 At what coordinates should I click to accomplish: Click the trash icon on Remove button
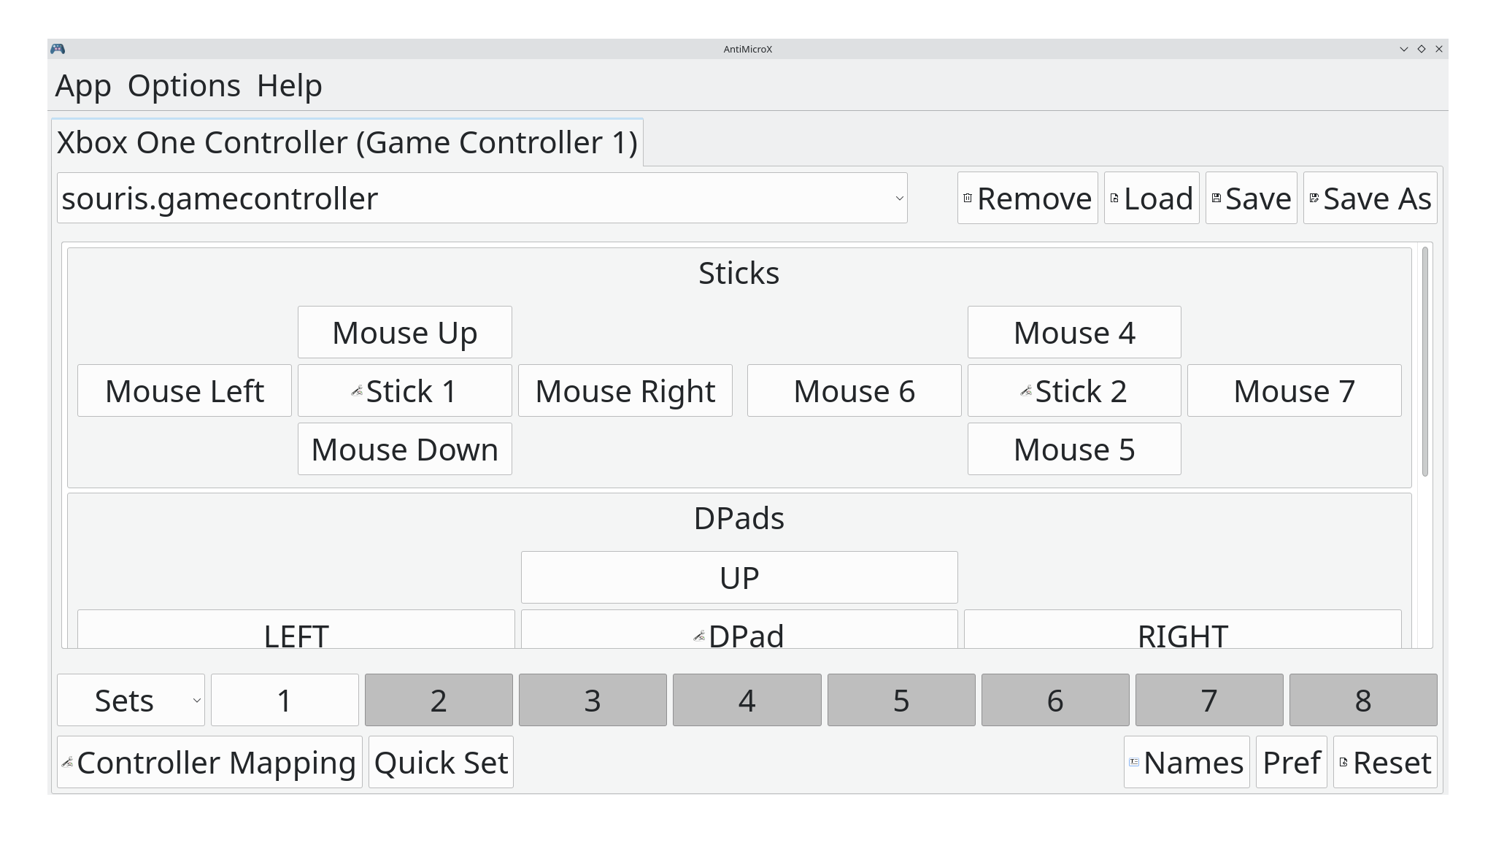968,199
